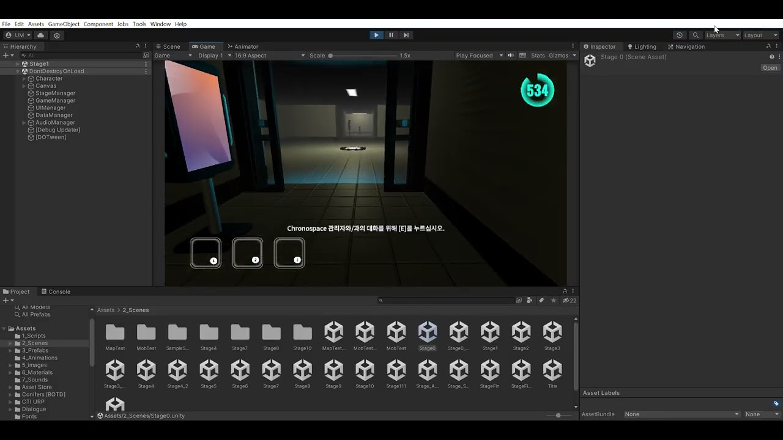Select the Stage1 scene asset
Viewport: 783px width, 440px height.
(489, 337)
